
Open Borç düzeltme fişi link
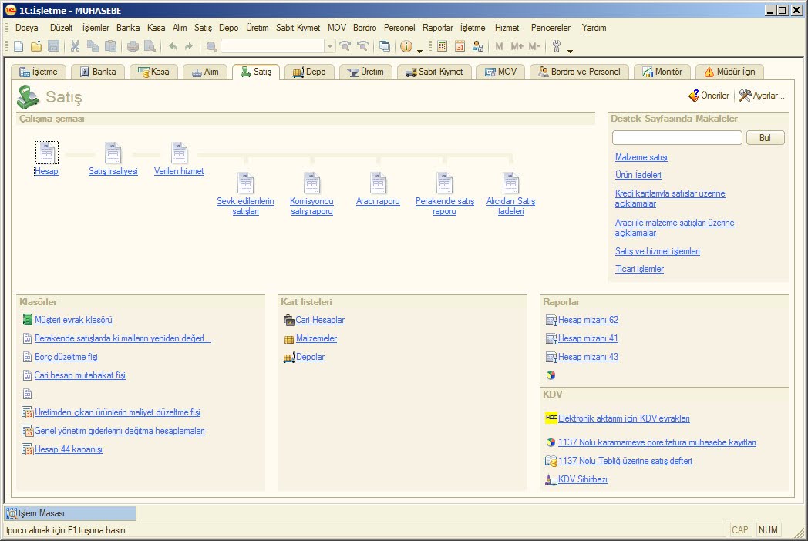66,357
